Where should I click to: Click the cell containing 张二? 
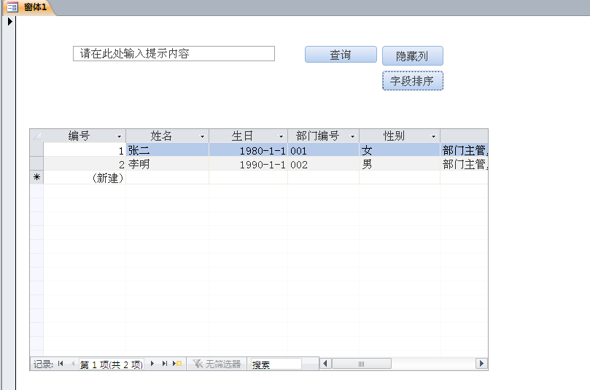click(168, 149)
